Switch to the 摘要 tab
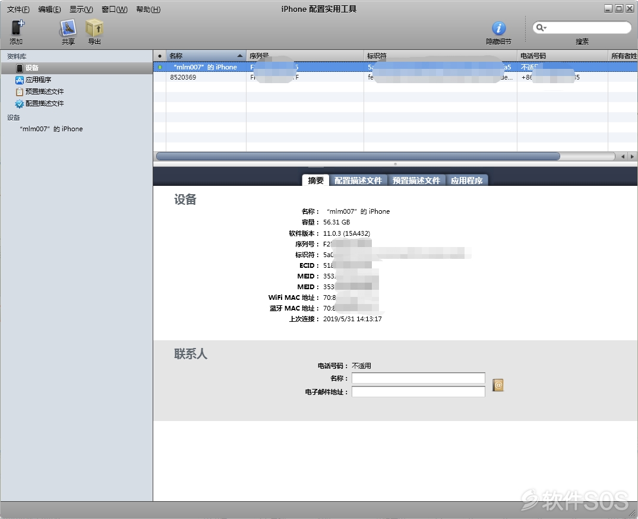Viewport: 638px width, 519px height. point(316,180)
